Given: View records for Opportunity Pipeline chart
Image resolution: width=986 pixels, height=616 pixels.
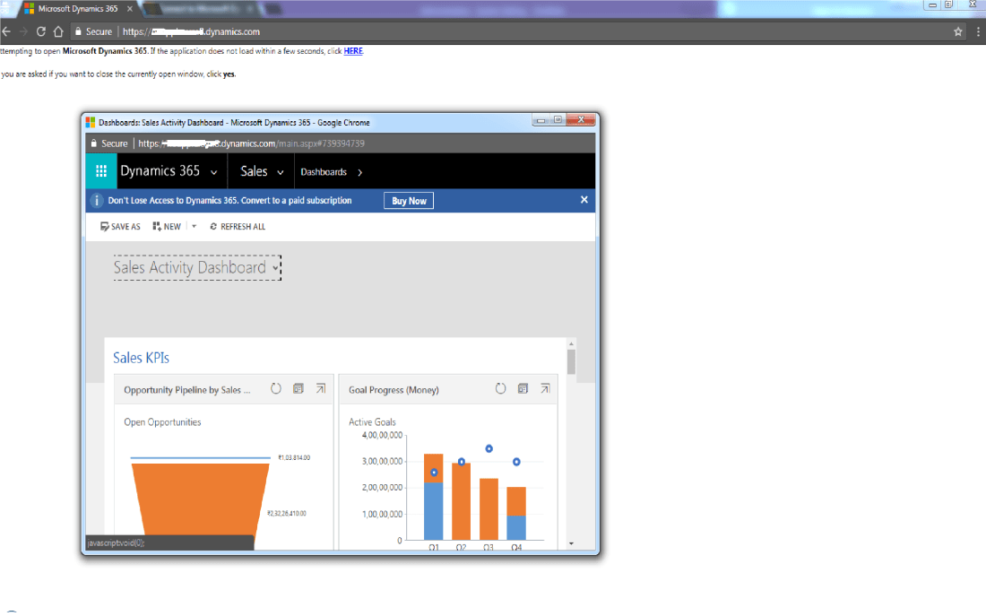Looking at the screenshot, I should 298,389.
